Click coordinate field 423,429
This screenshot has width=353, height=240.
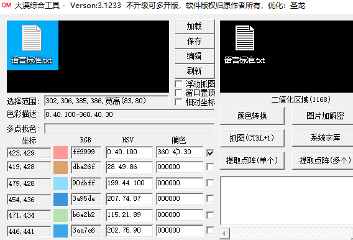[x=29, y=153]
